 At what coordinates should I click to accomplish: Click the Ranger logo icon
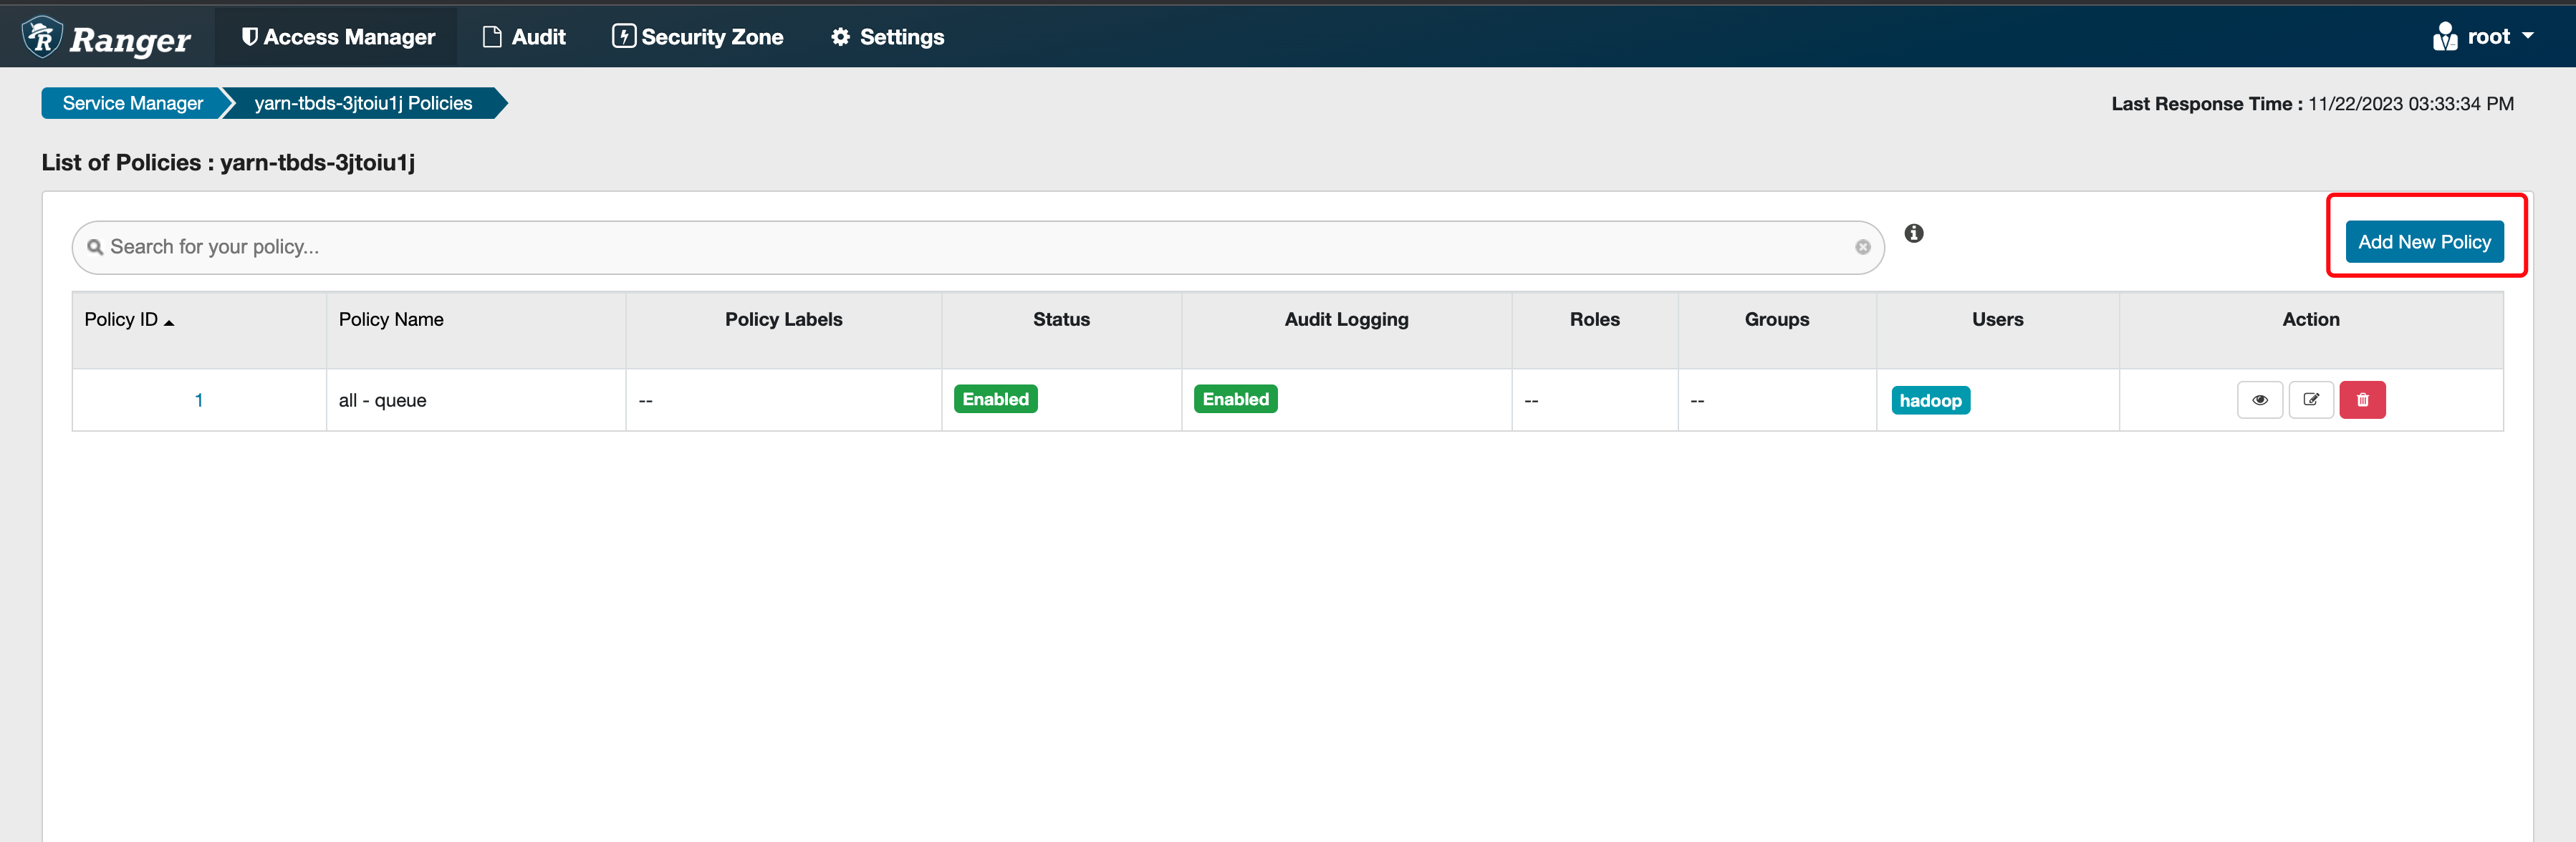[x=42, y=37]
